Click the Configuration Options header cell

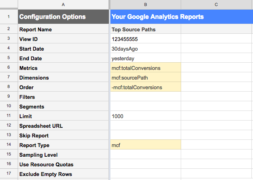pyautogui.click(x=63, y=17)
